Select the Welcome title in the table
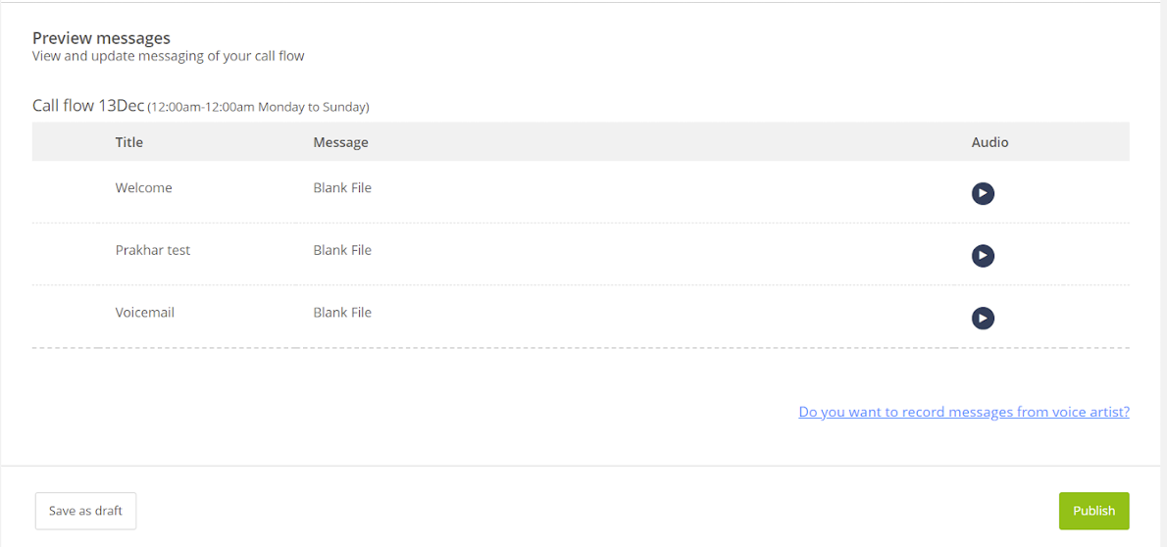The width and height of the screenshot is (1167, 547). (x=143, y=188)
